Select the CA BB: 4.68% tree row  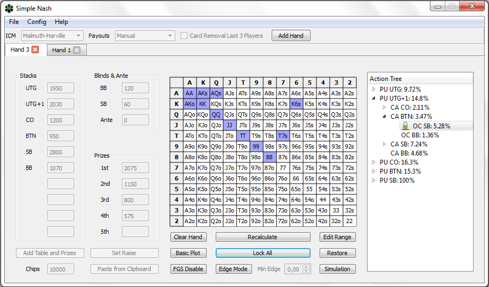409,153
